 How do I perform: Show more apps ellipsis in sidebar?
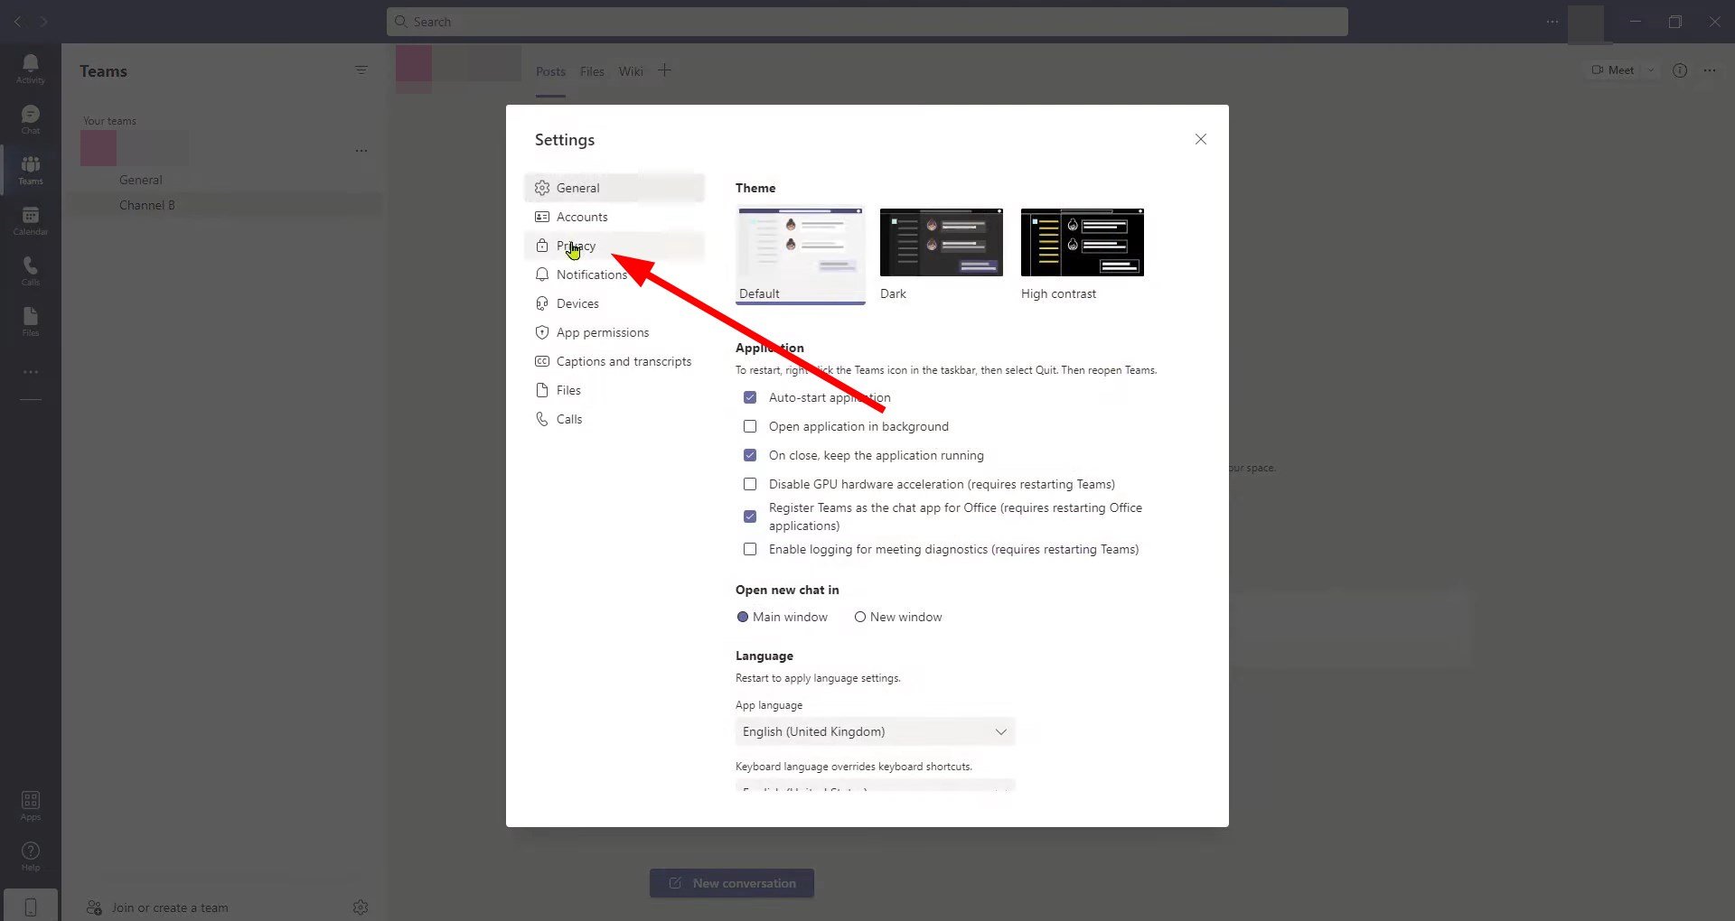tap(30, 372)
